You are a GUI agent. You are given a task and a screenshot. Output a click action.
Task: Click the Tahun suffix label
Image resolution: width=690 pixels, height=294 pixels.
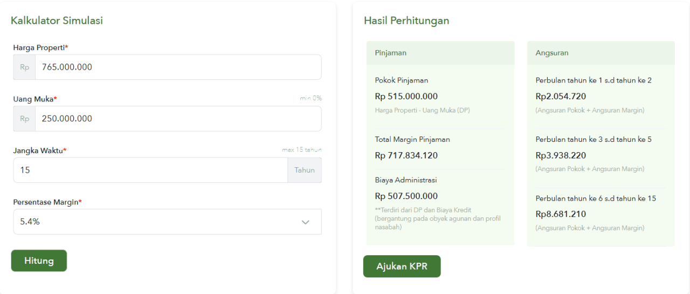(305, 170)
